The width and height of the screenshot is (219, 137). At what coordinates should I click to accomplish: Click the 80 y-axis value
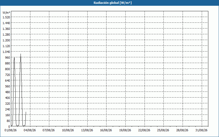click(8, 121)
